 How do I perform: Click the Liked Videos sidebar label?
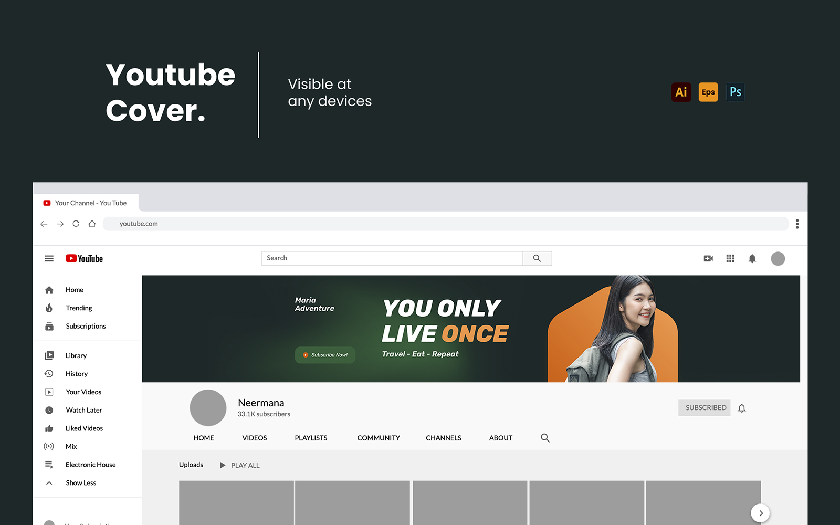click(x=84, y=428)
